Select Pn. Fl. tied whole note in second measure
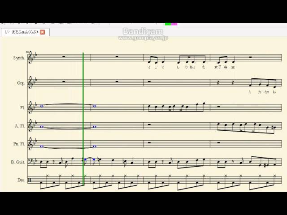287x215 pixels. [x=95, y=146]
